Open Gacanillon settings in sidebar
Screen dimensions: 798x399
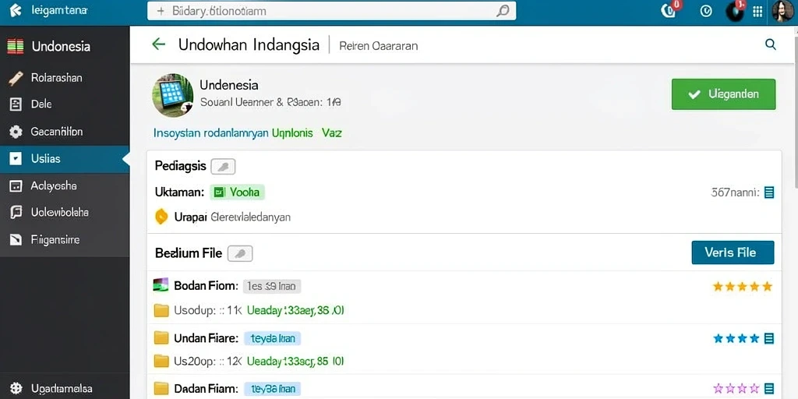pos(65,132)
